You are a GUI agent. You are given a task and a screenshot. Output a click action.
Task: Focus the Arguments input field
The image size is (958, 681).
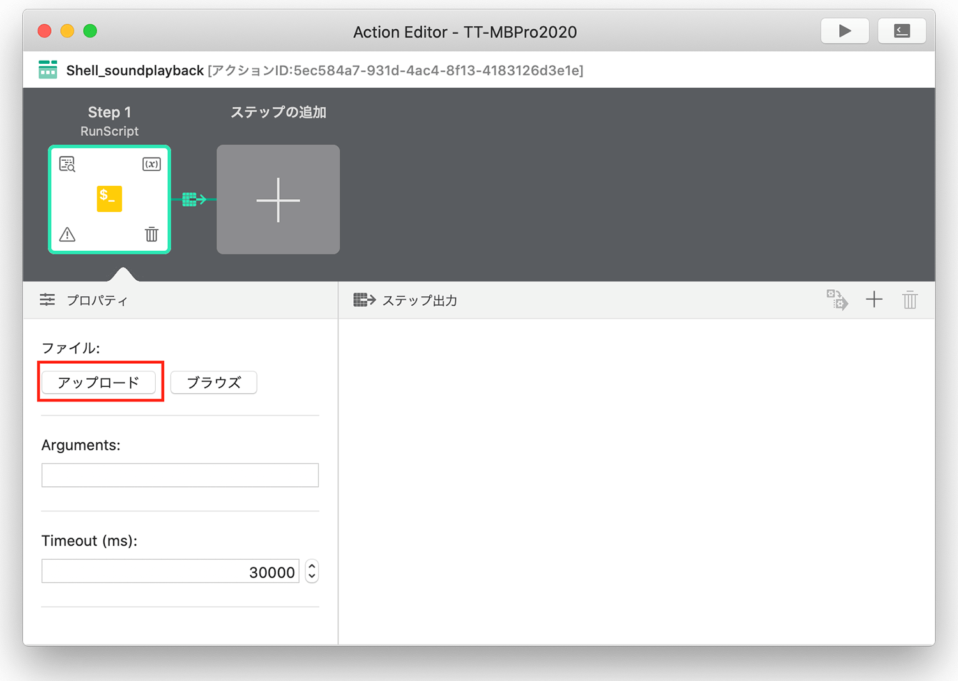pyautogui.click(x=180, y=475)
